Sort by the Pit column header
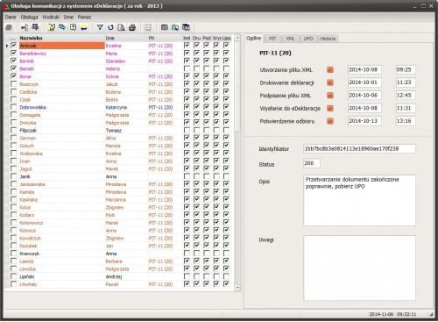 click(165, 38)
